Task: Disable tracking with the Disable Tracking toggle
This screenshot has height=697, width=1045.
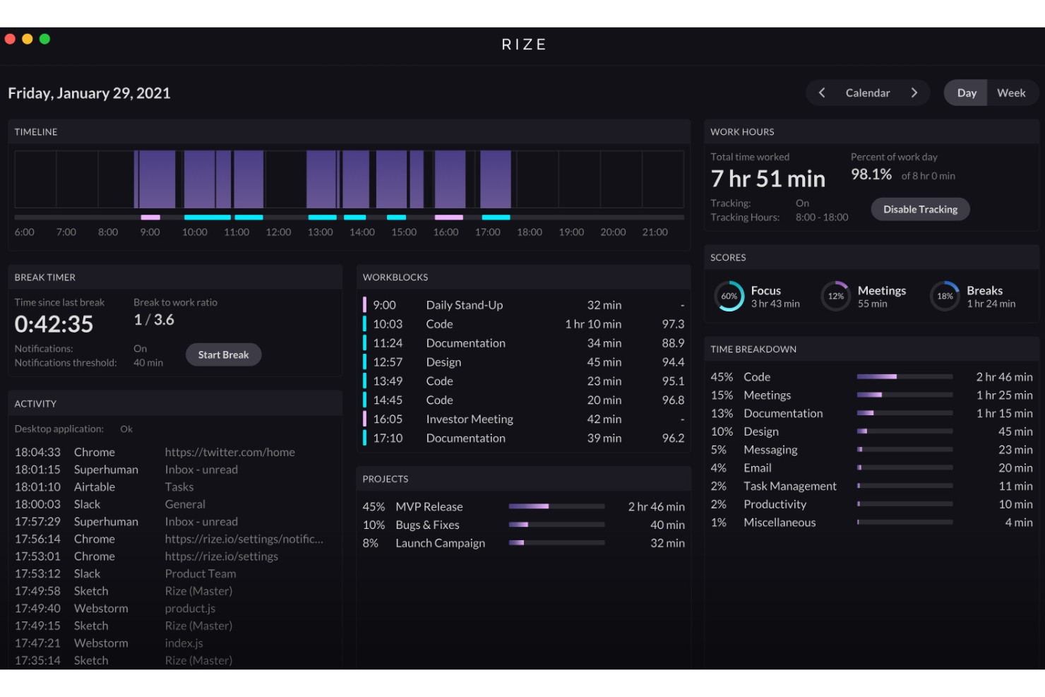Action: click(x=920, y=209)
